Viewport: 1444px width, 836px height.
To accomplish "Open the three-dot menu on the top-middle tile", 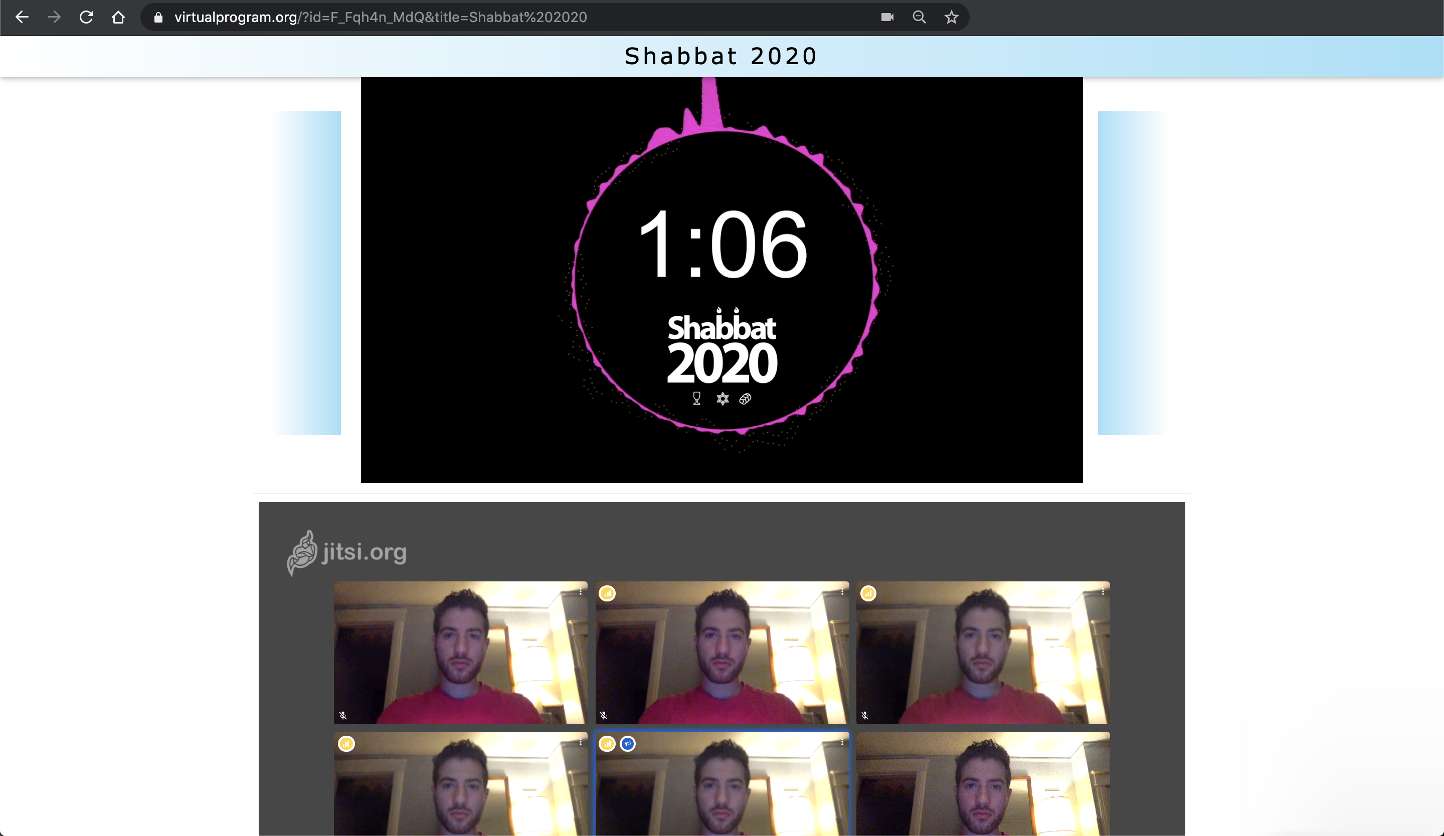I will (842, 591).
